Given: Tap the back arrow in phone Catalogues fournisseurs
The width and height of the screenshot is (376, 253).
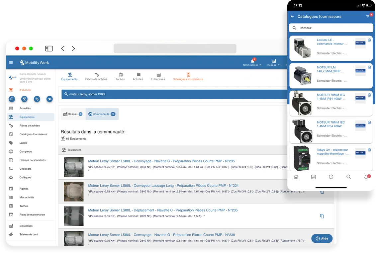Looking at the screenshot, I should click(x=292, y=17).
